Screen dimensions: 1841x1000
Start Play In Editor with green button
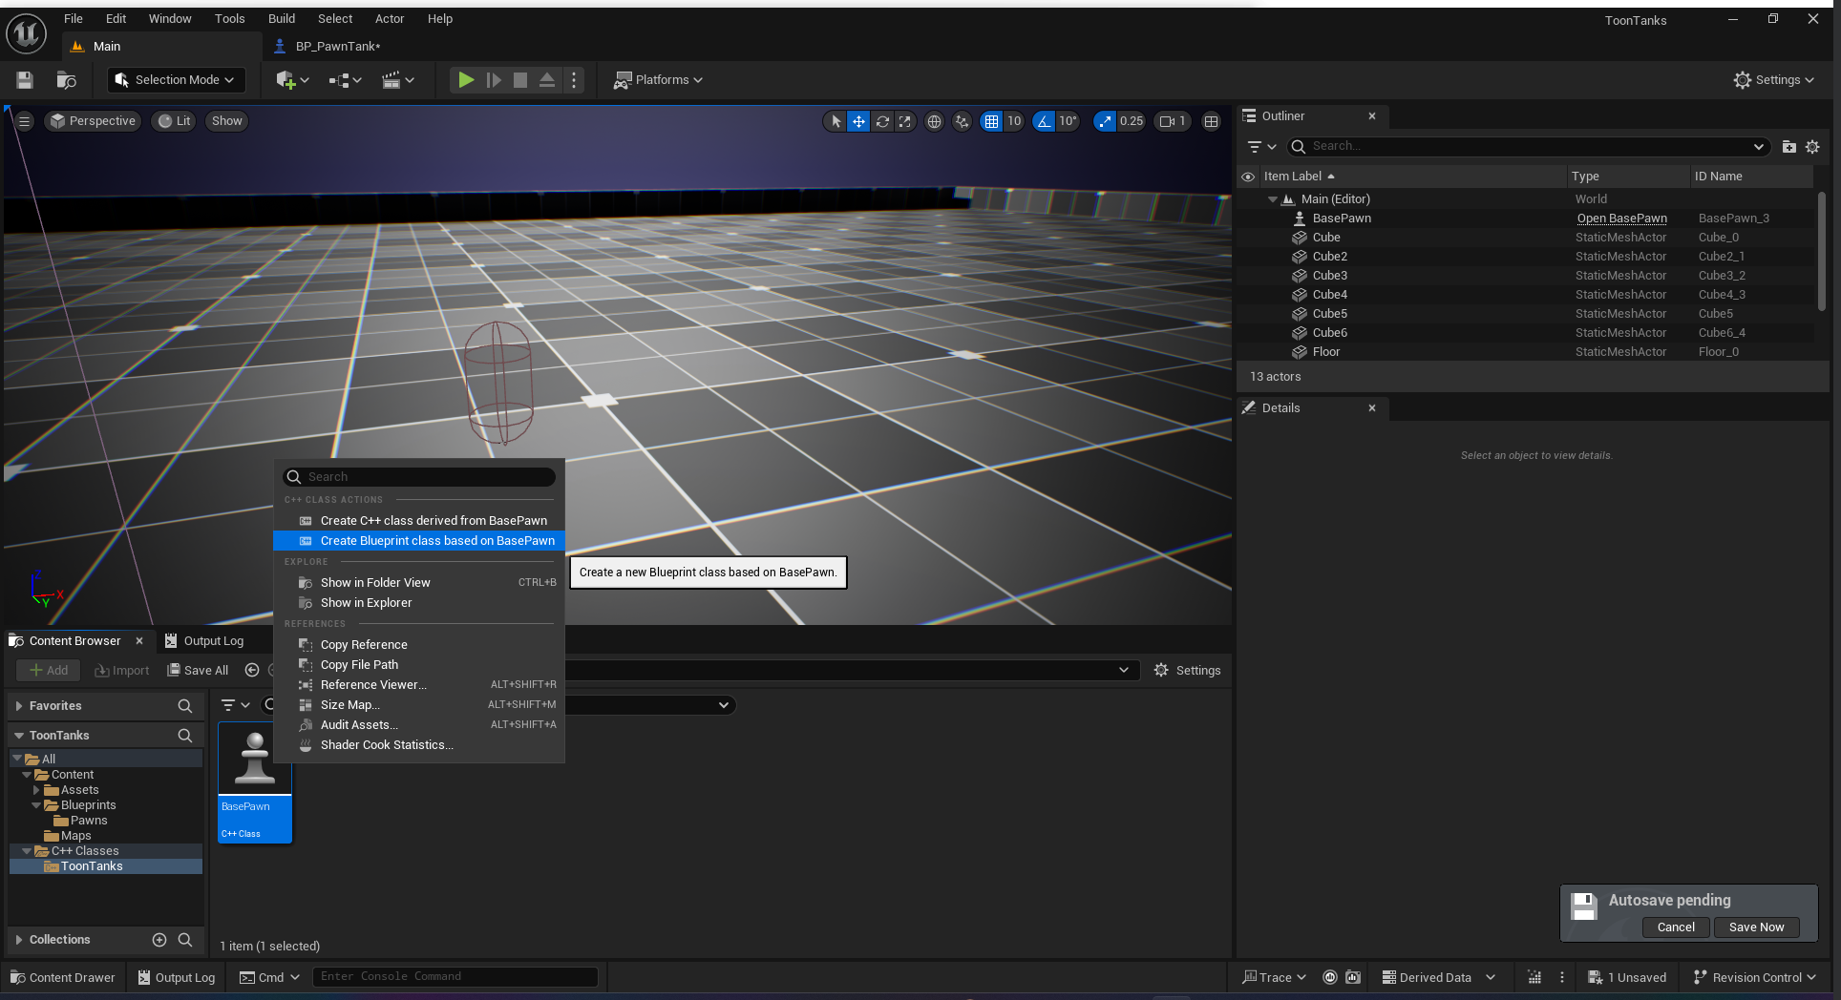(466, 80)
